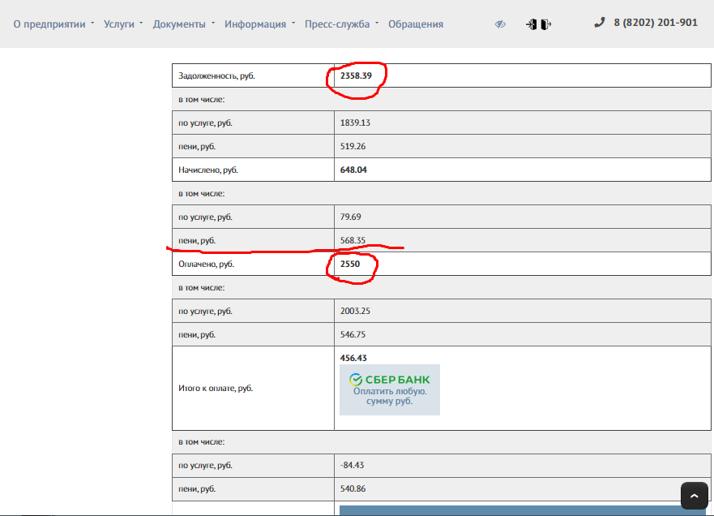Open the Информация menu
714x516 pixels.
coord(255,24)
